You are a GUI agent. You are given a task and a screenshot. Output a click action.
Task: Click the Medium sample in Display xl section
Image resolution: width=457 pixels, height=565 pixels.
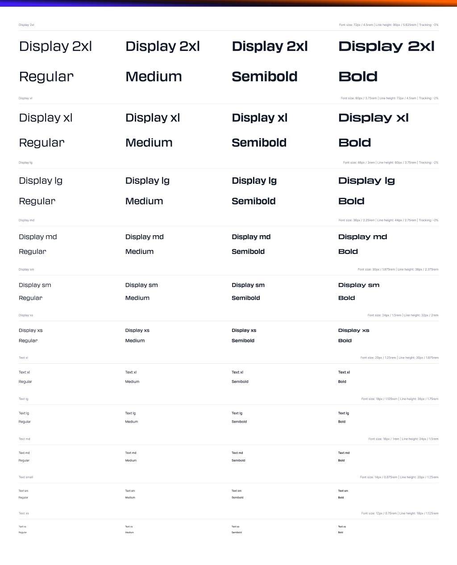[149, 143]
